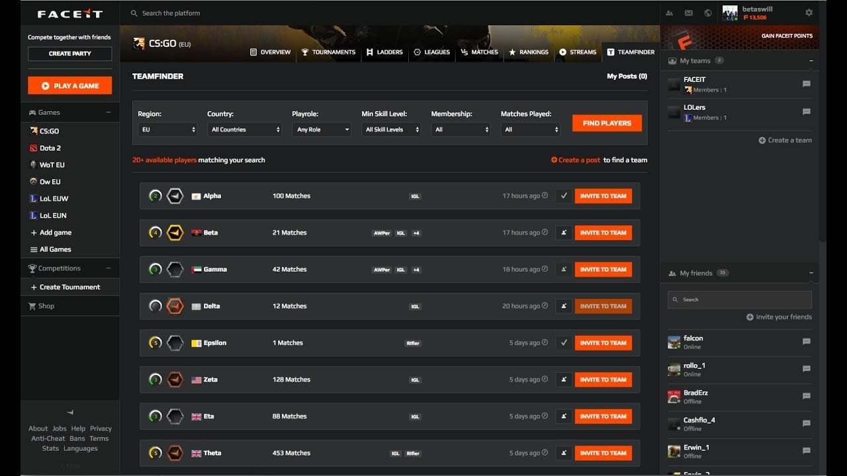Click chat icon next to FACEIT team
Image resolution: width=847 pixels, height=476 pixels.
(x=806, y=84)
